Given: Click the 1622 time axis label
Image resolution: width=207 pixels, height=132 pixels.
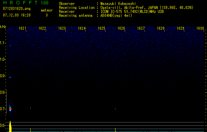Looking at the screenshot, I should (42, 28).
